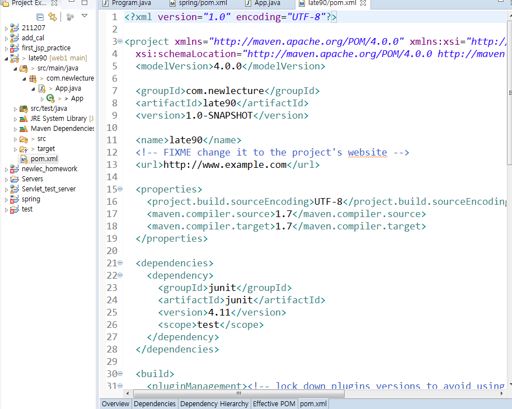Screen dimensions: 512x409
Task: Fold the pluginManagement block at line 31
Action: (120, 386)
